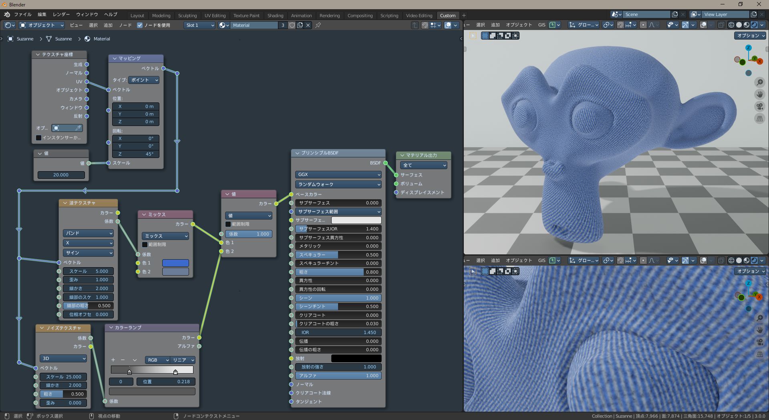Add a workspace with the plus tab button

[x=464, y=16]
